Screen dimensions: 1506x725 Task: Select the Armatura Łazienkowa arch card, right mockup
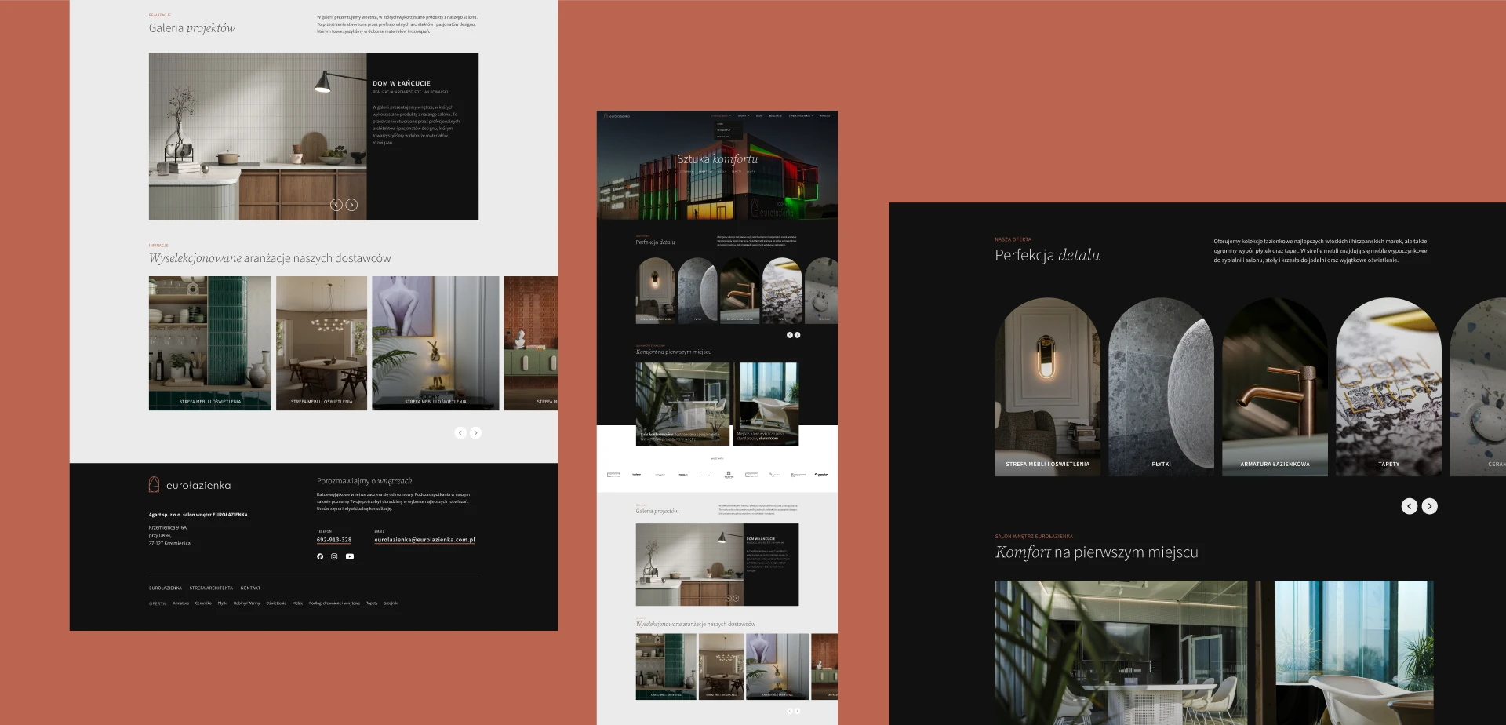tap(1275, 387)
